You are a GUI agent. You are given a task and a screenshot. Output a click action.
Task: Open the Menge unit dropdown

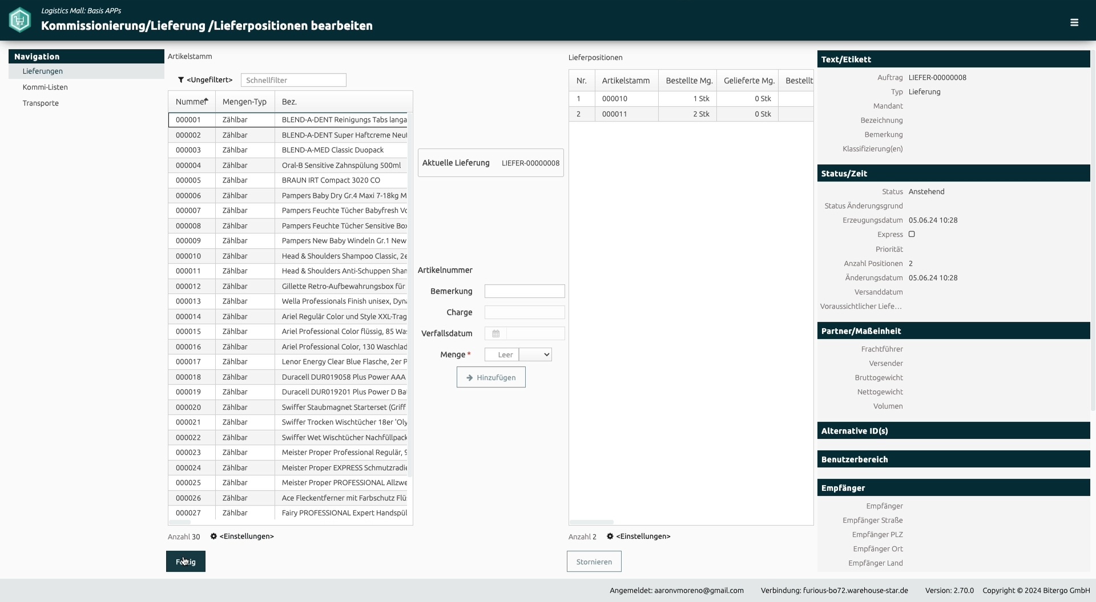coord(535,355)
